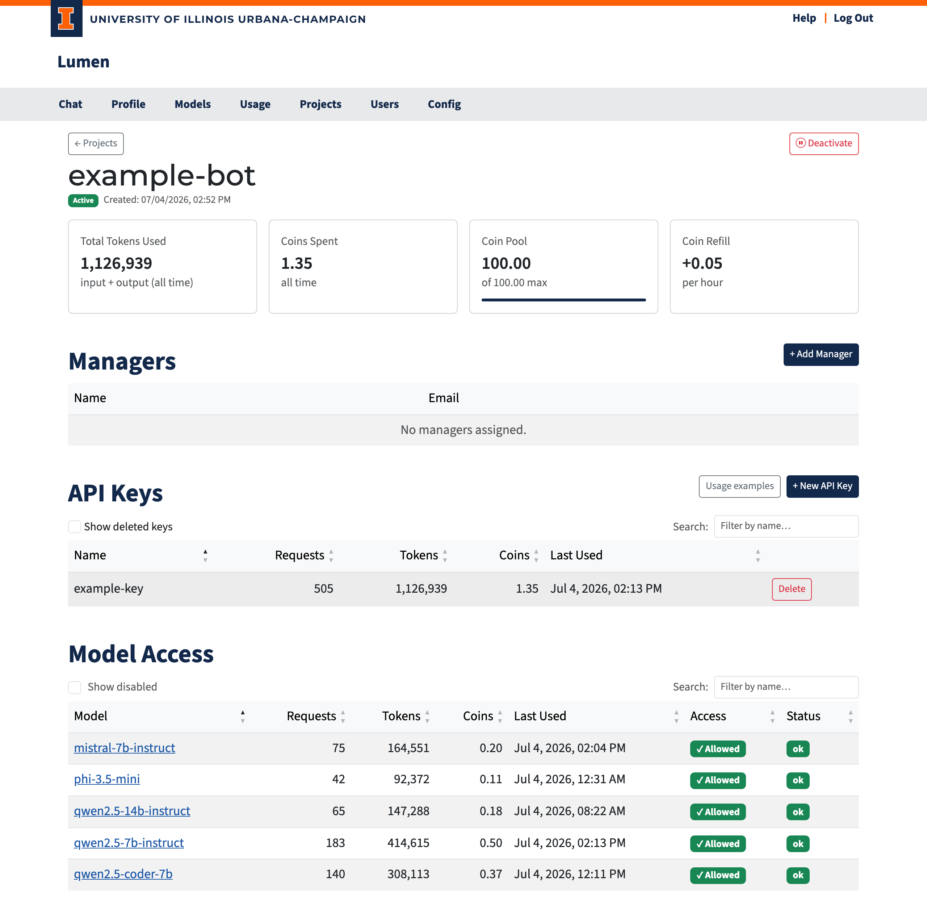This screenshot has width=927, height=905.
Task: Switch to the Models tab
Action: coord(192,104)
